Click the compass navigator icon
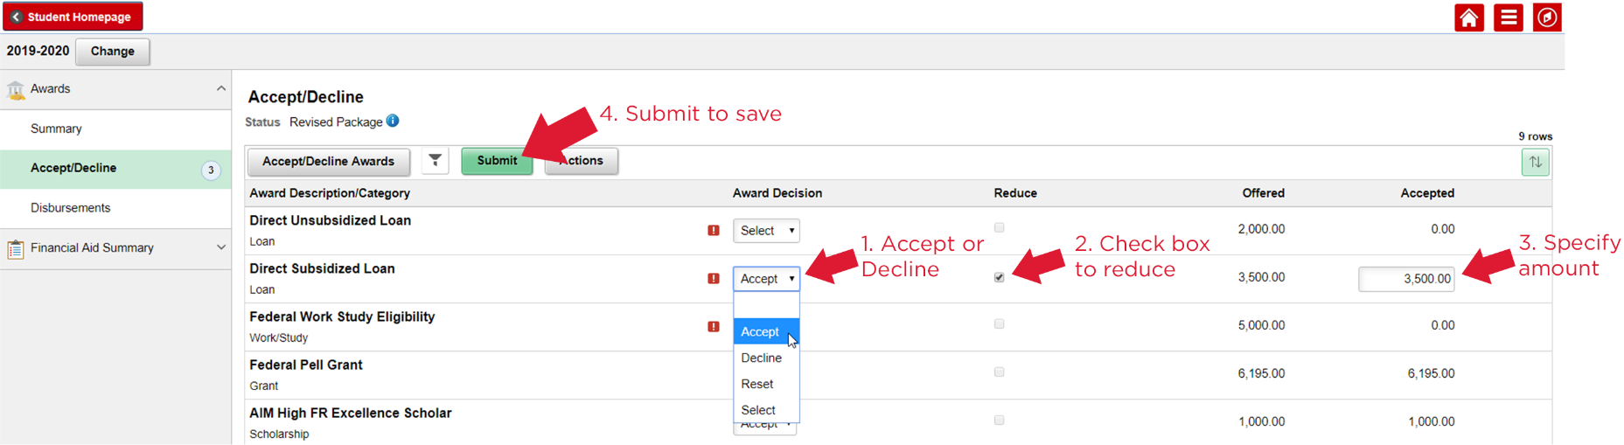This screenshot has width=1624, height=445. click(x=1546, y=17)
